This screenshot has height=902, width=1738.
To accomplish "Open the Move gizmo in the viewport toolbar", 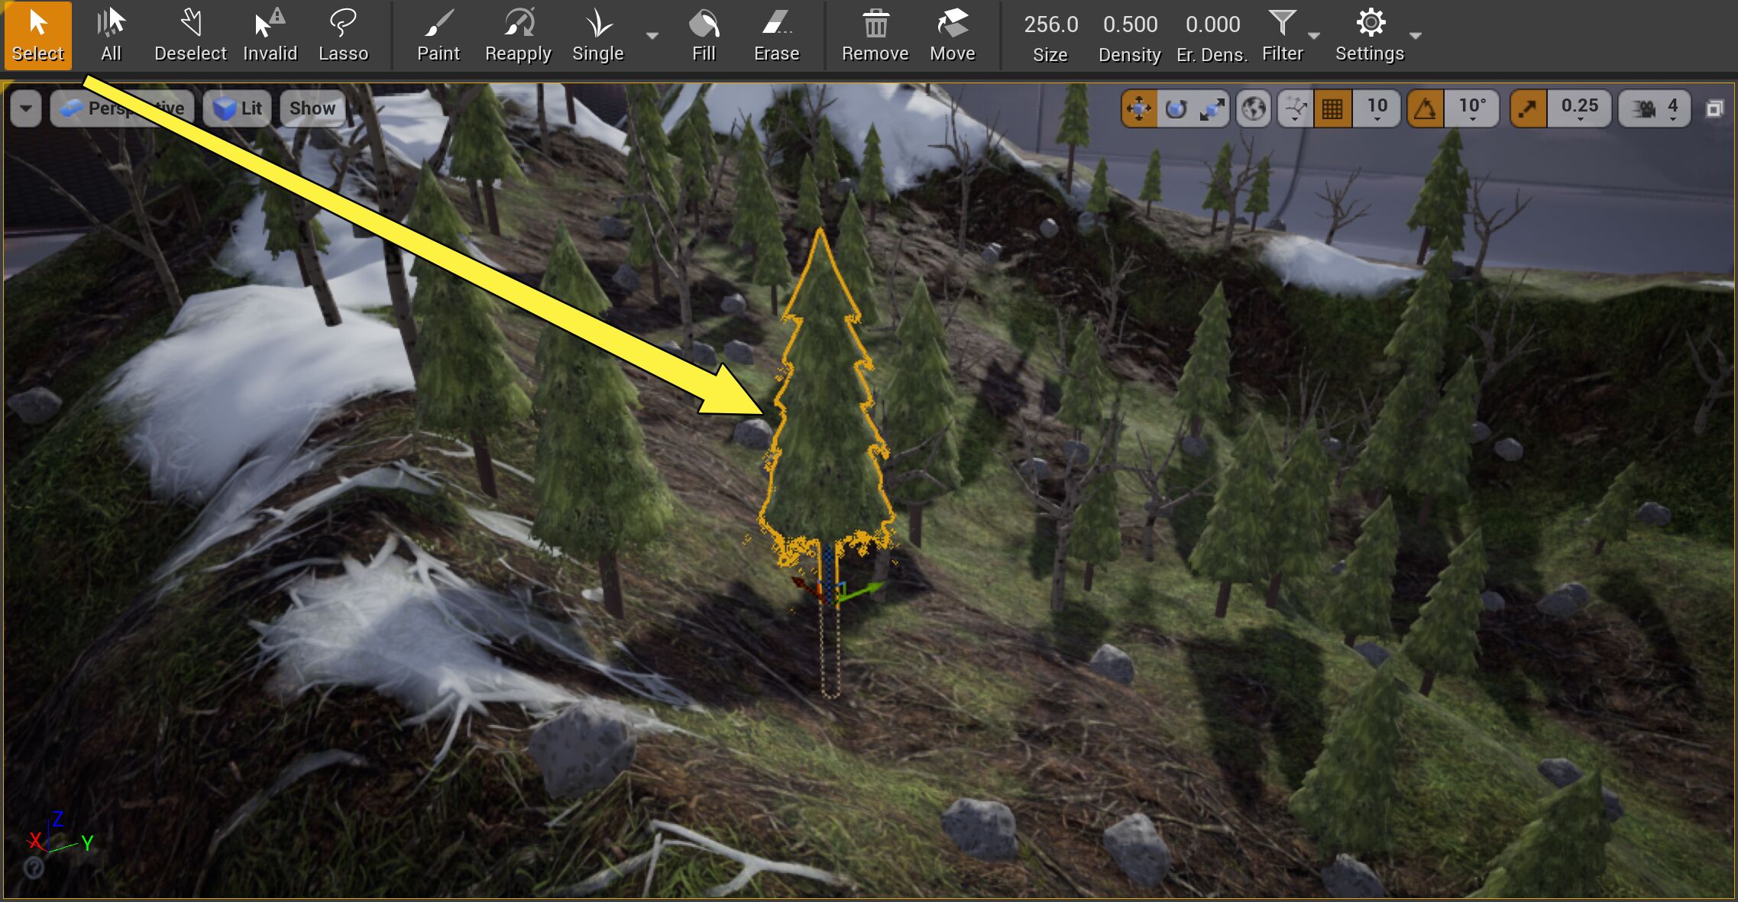I will 1138,108.
